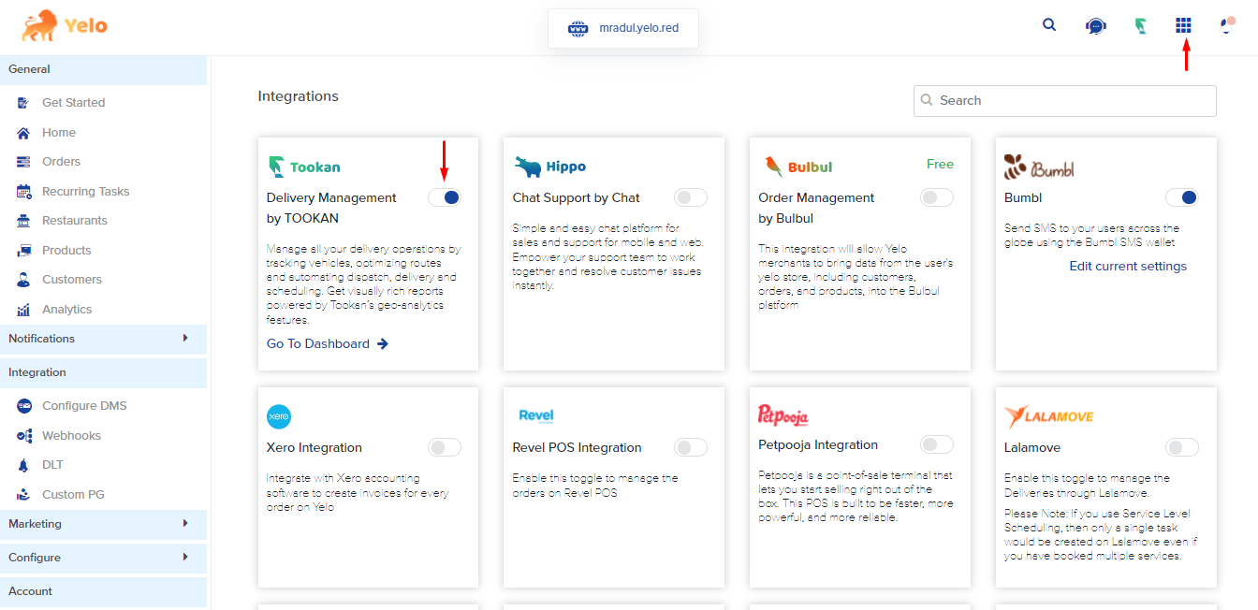Click the Analytics chart icon in sidebar
This screenshot has height=610, width=1258.
pos(24,310)
